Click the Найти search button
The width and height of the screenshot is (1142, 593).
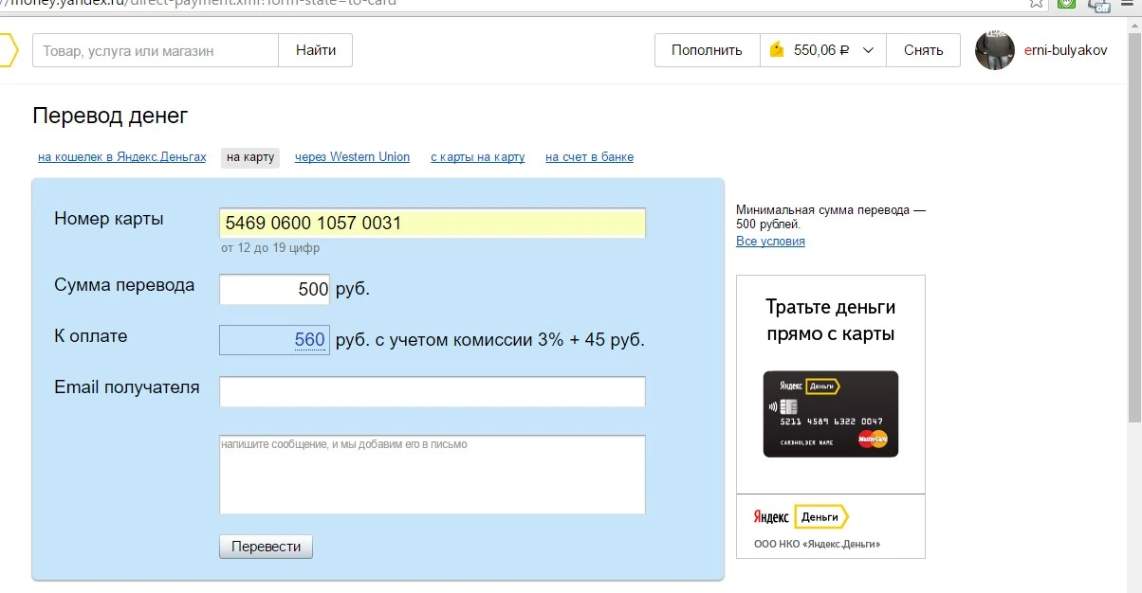(x=315, y=50)
